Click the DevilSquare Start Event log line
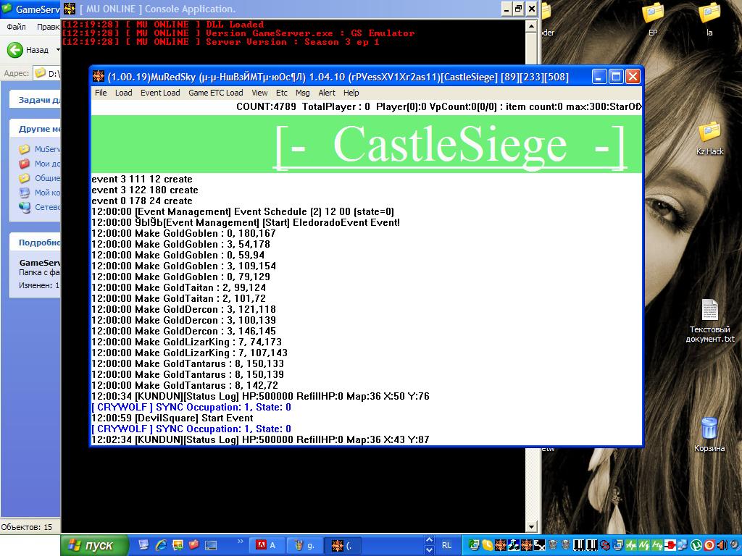Viewport: 742px width, 556px height. click(172, 418)
